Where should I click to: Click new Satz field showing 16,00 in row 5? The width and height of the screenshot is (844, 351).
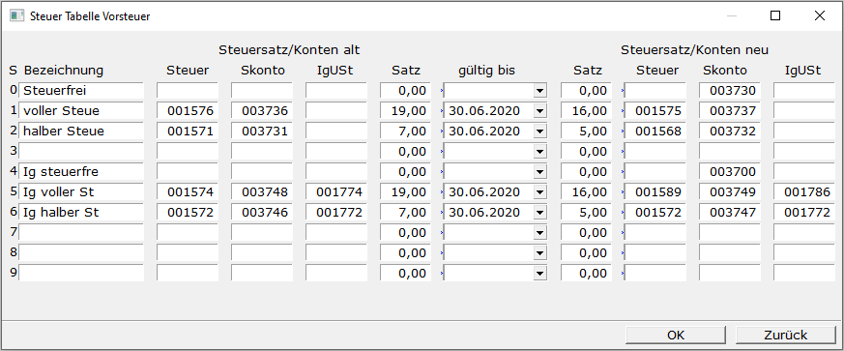[586, 192]
